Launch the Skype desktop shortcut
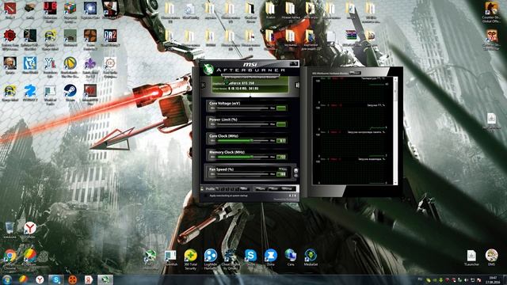The image size is (507, 285). point(250,255)
